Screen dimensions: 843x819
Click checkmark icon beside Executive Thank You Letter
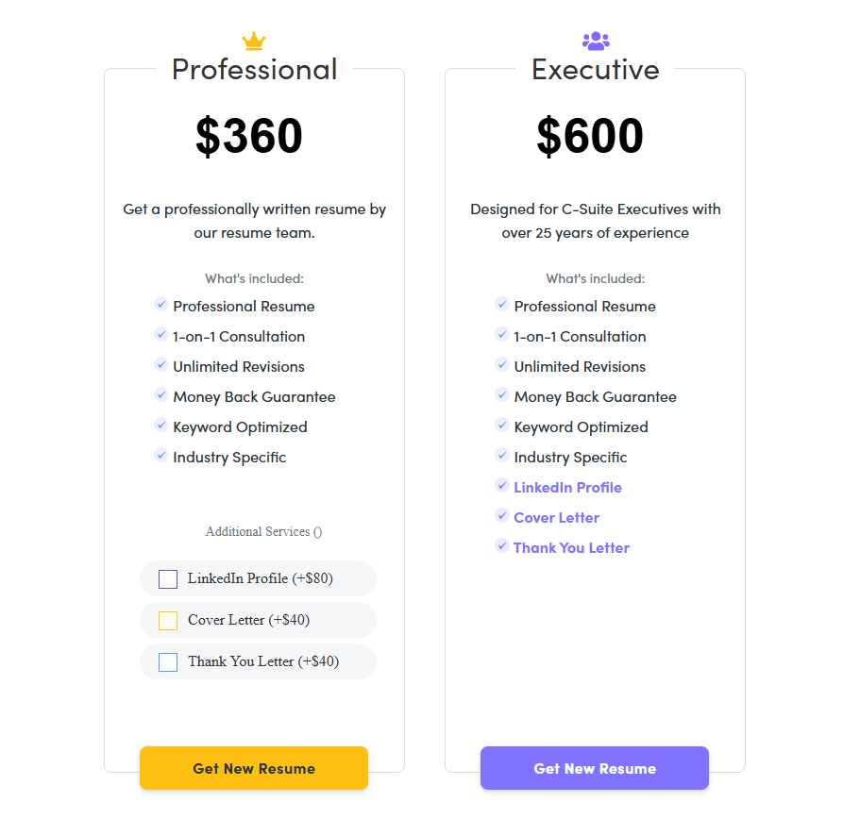(502, 546)
